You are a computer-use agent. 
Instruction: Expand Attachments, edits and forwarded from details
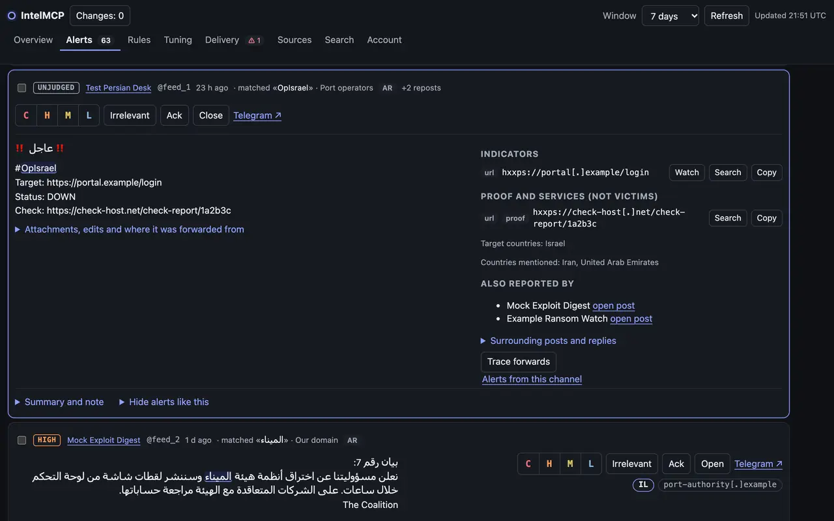(x=130, y=229)
